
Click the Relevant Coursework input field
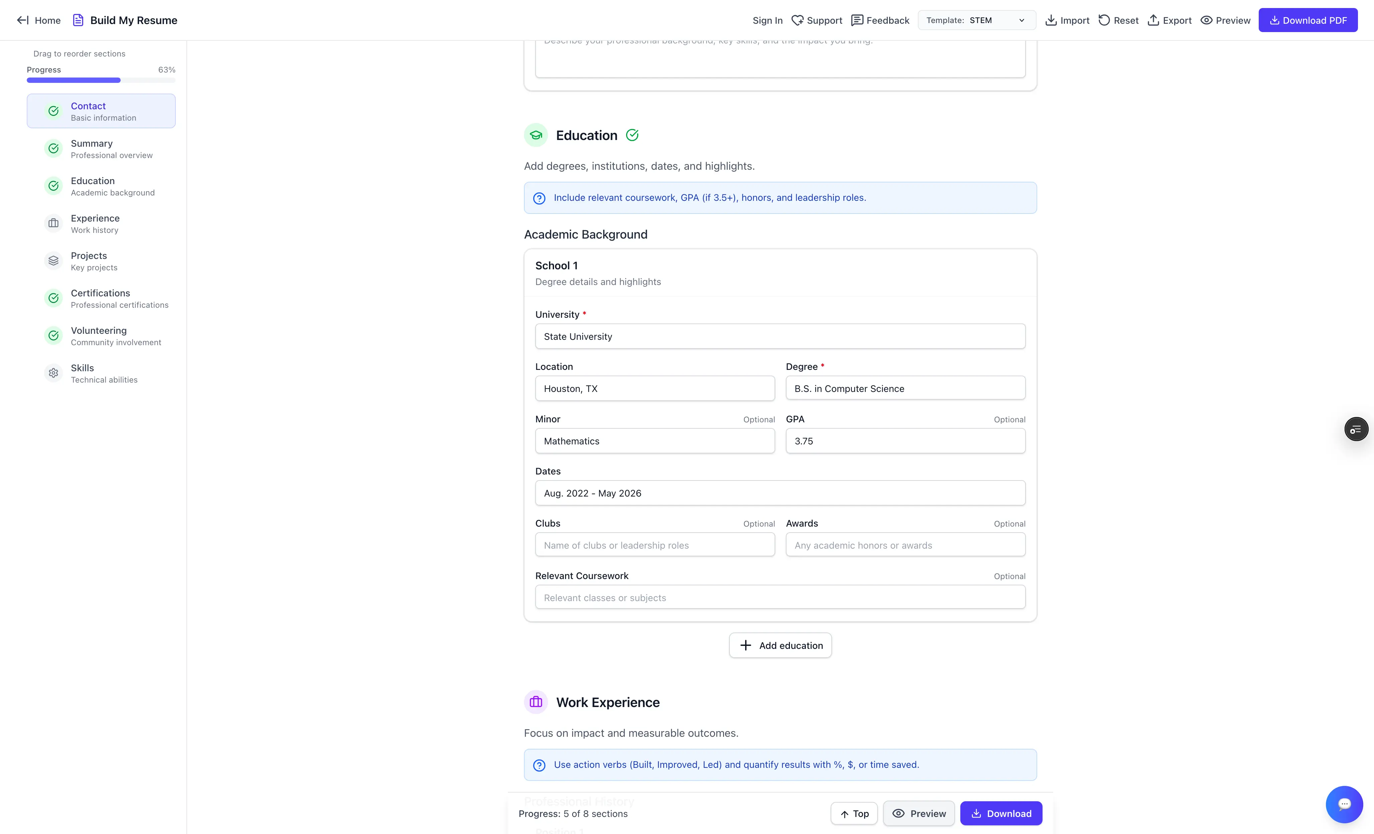780,598
